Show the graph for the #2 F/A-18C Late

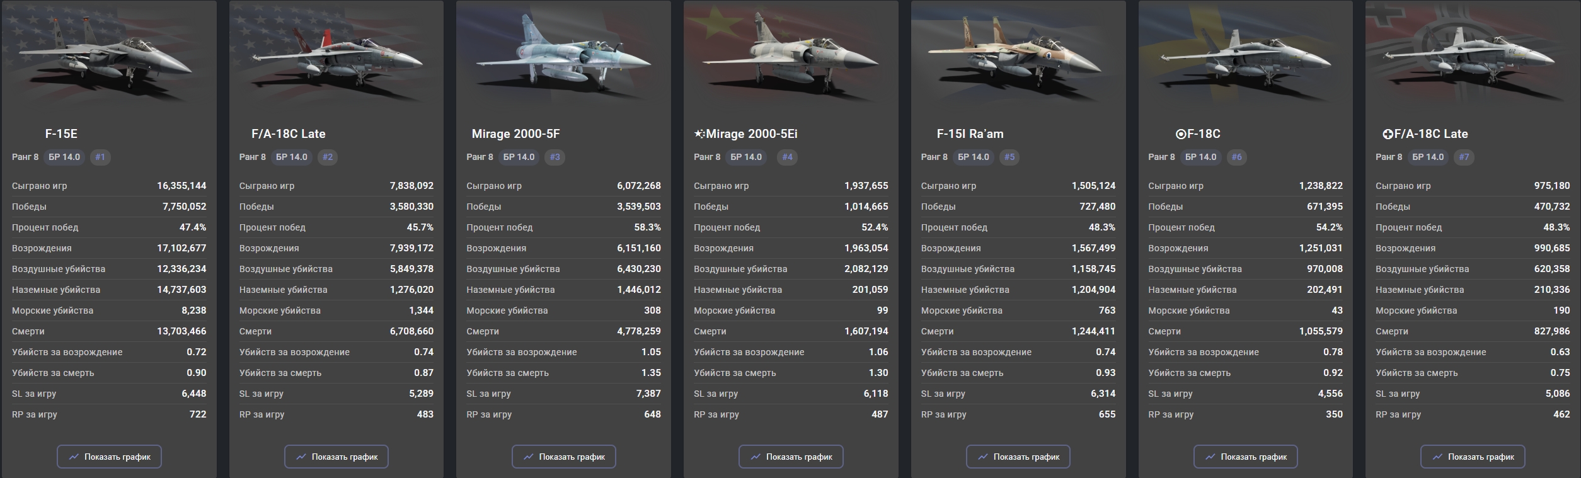[336, 457]
